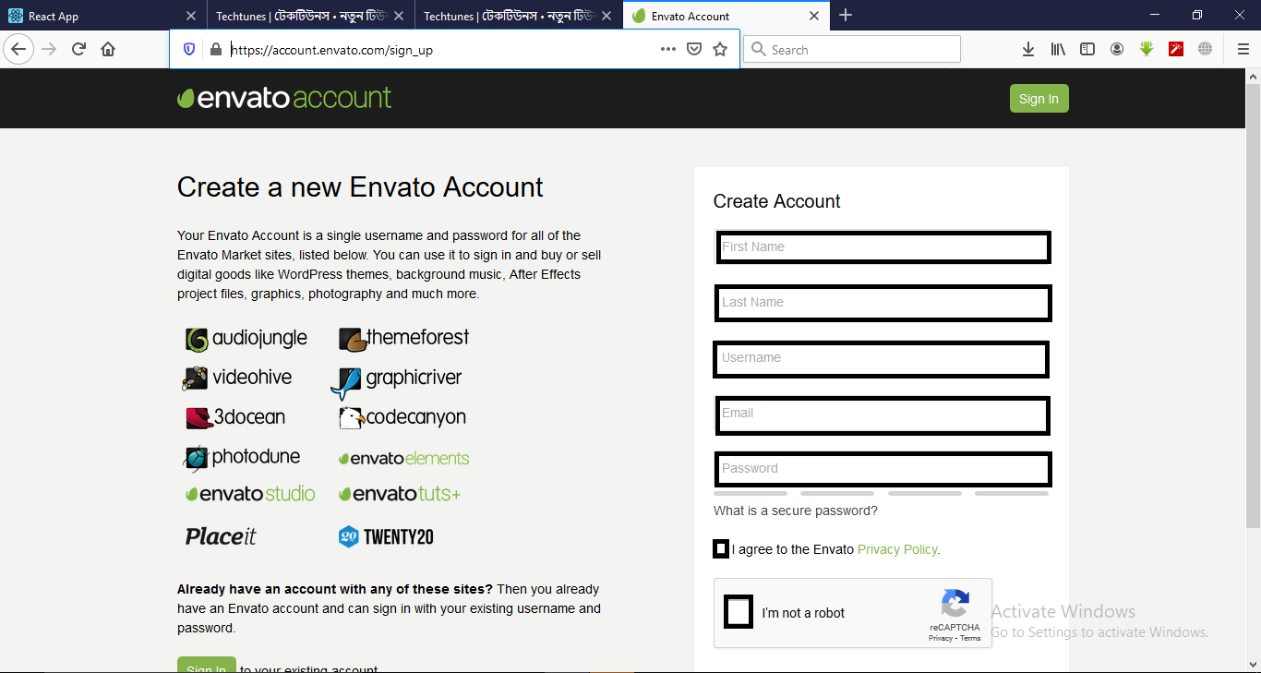The height and width of the screenshot is (673, 1261).
Task: Focus the Password field
Action: coord(883,469)
